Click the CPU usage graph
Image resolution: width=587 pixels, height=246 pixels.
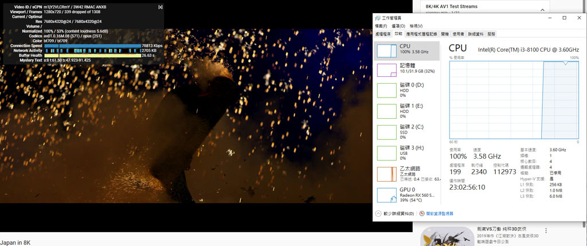514,100
